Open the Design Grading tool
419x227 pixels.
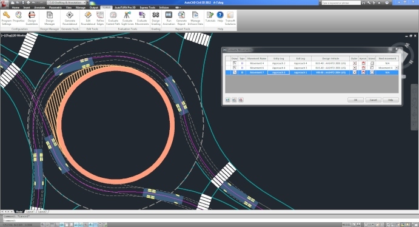click(156, 18)
